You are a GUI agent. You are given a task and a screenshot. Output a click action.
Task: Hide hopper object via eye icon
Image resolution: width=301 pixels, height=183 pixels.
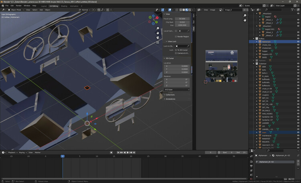(x=298, y=51)
